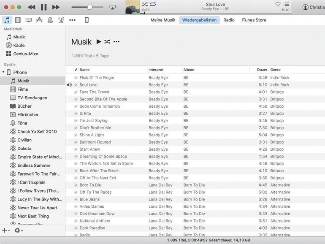Uncheck Born To Die track
325x244 pixels.
point(76,185)
